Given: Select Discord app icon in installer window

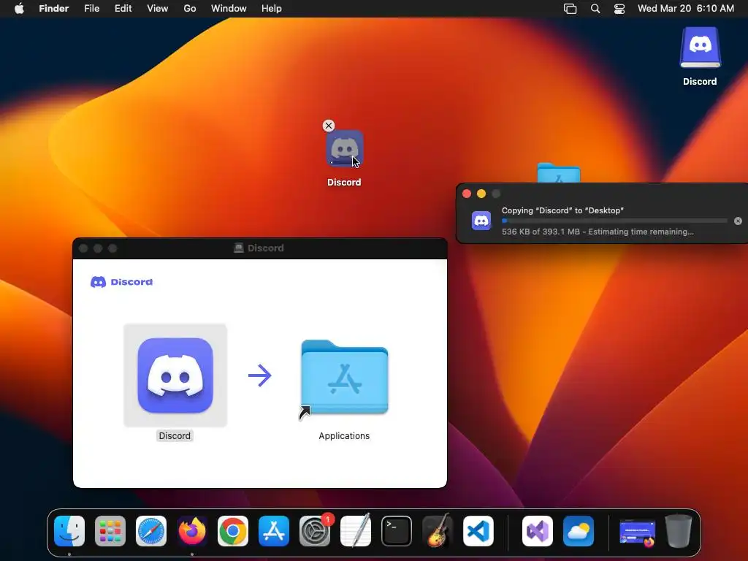Looking at the screenshot, I should (x=175, y=375).
